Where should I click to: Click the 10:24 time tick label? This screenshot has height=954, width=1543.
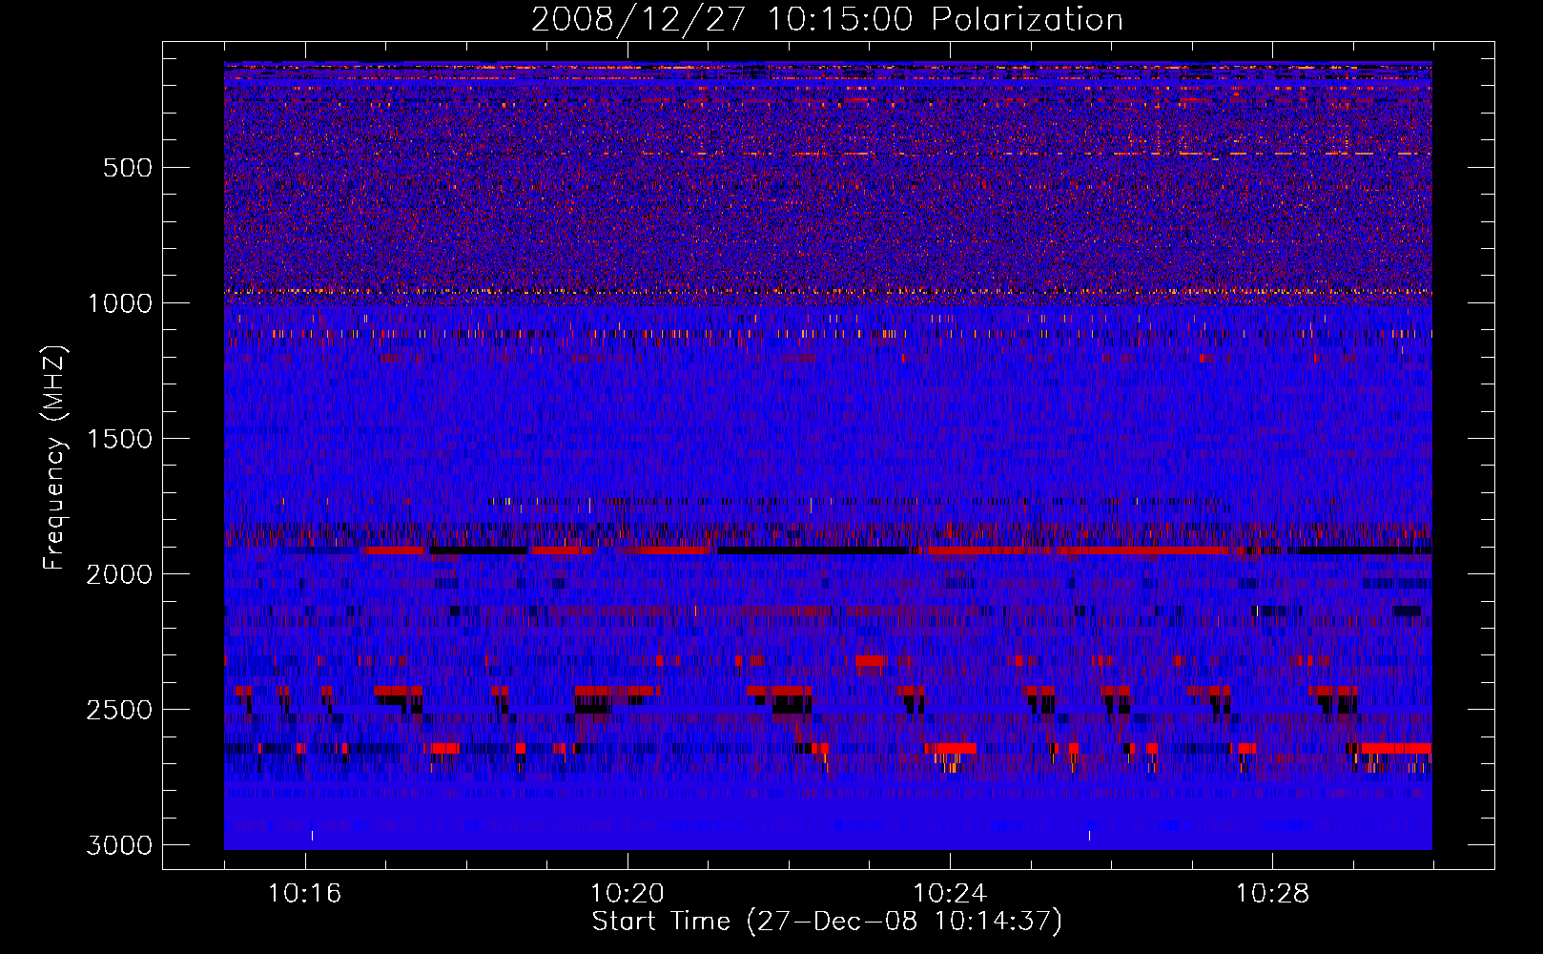point(950,894)
